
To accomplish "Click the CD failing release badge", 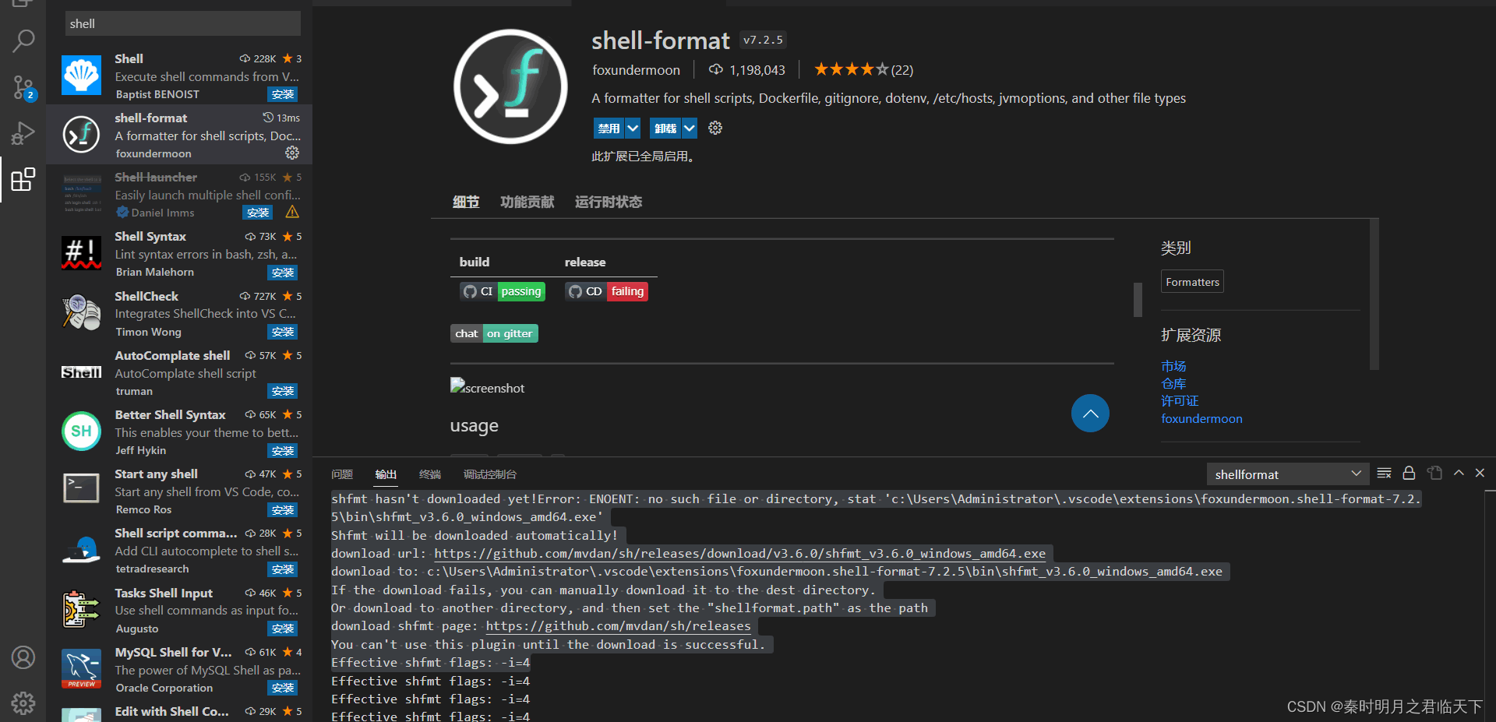I will (606, 291).
